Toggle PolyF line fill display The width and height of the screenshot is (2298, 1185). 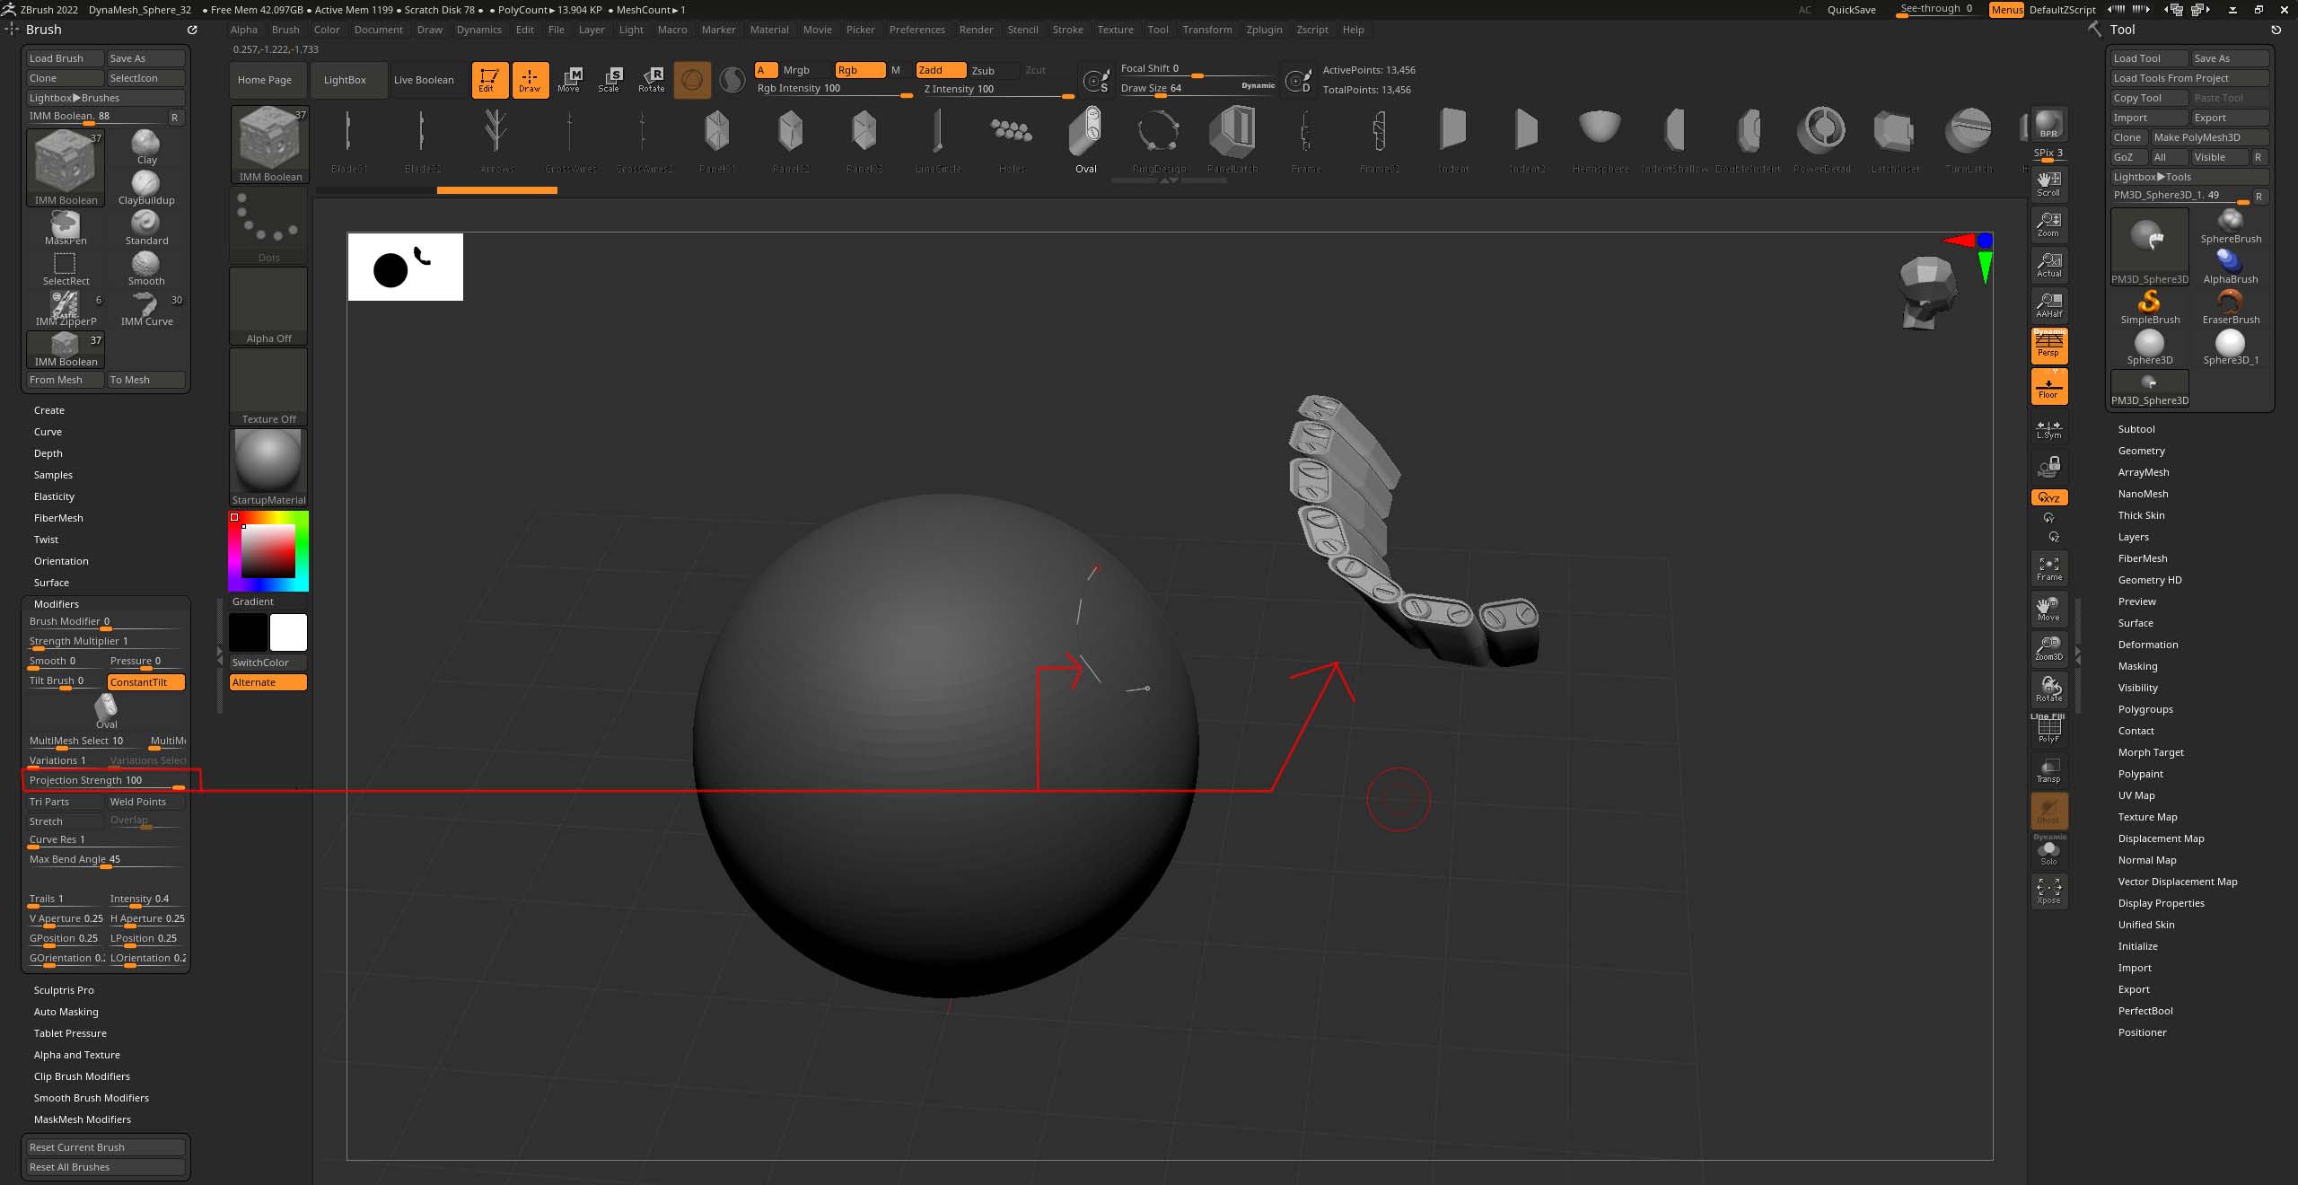pyautogui.click(x=2048, y=729)
